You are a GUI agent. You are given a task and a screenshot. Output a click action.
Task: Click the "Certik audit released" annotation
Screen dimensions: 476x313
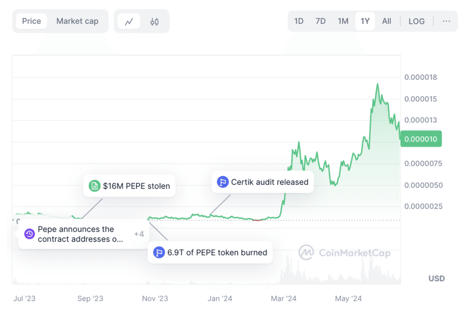[x=262, y=182]
